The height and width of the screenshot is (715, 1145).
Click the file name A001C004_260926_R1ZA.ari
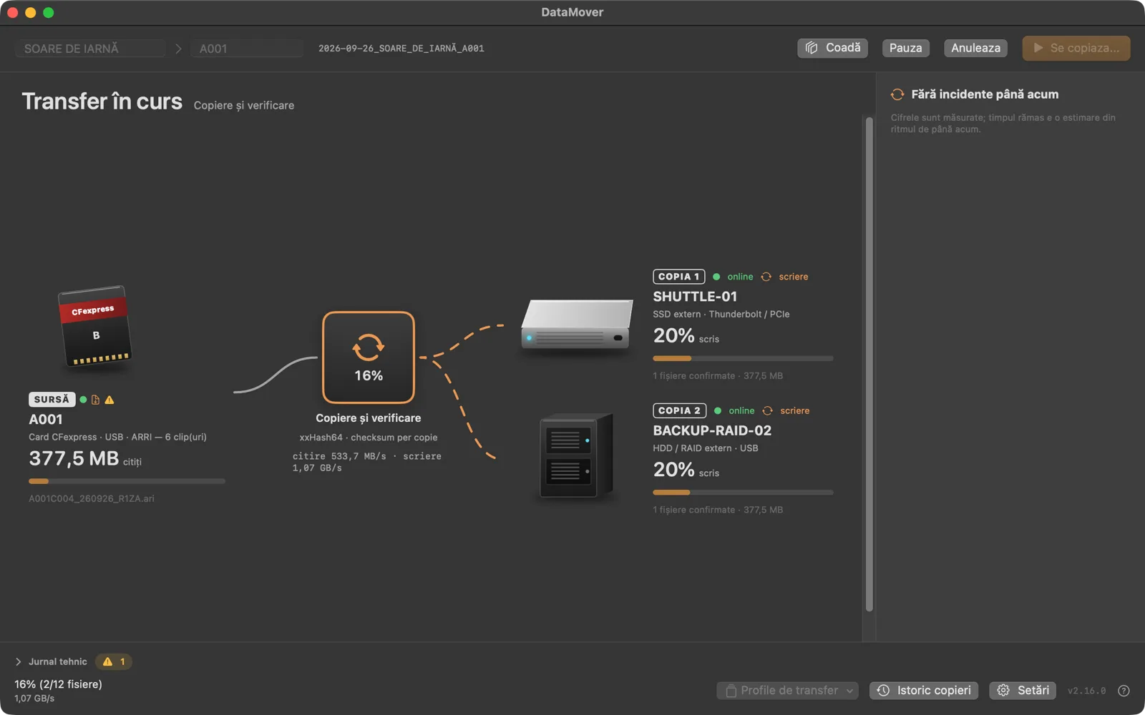click(92, 499)
